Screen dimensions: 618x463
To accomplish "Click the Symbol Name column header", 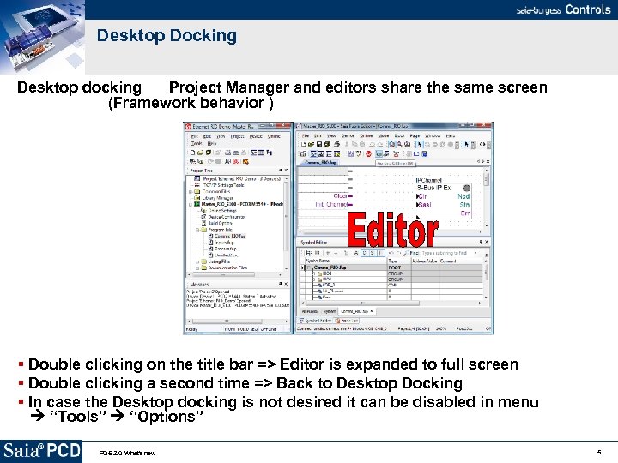I will coord(346,261).
